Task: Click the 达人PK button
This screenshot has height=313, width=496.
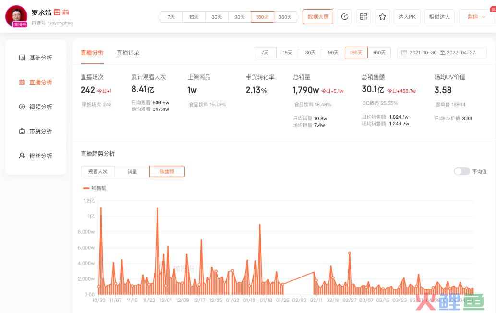Action: pyautogui.click(x=407, y=17)
